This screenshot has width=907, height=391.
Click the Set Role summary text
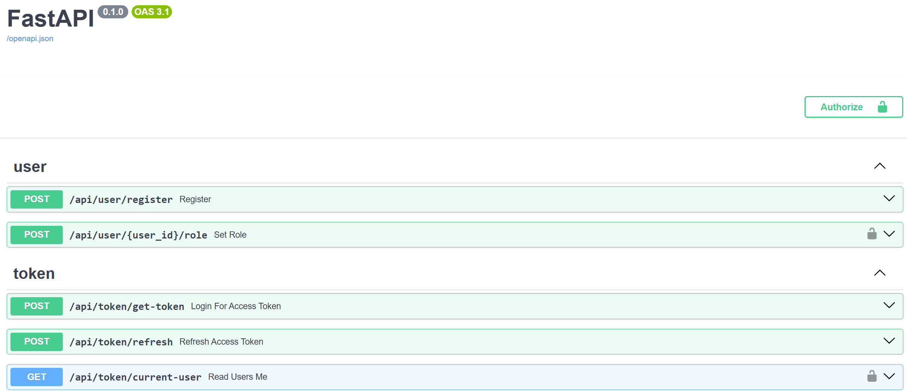[230, 235]
